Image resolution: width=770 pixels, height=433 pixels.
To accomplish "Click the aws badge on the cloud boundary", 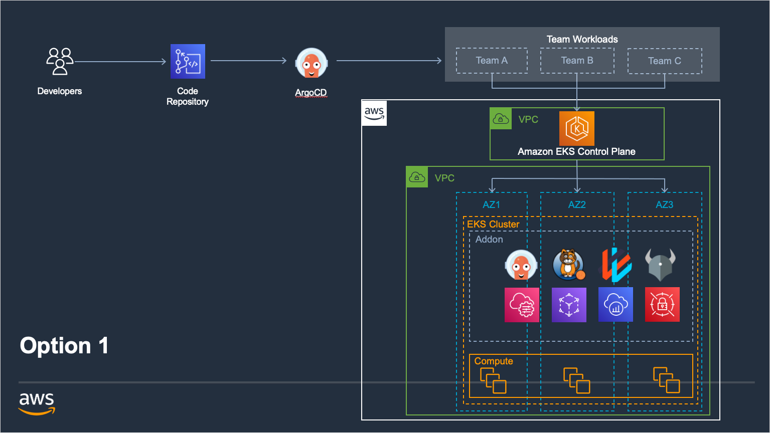I will point(374,113).
